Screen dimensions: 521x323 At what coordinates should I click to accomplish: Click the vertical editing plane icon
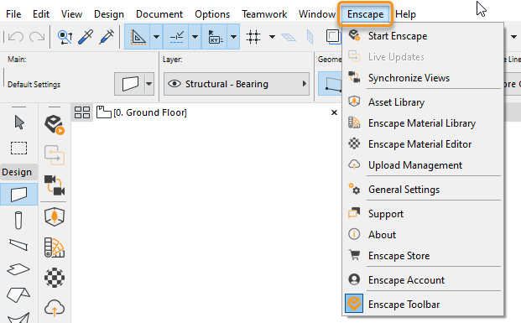tap(310, 37)
